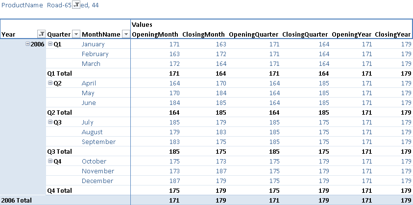Open the Quarter field dropdown
The height and width of the screenshot is (205, 413).
click(76, 34)
